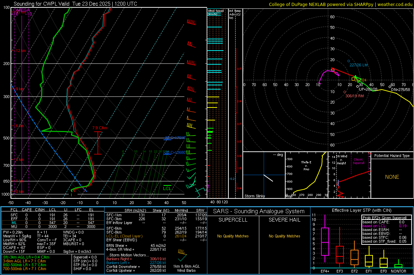414x275 pixels.
Task: Select the MU parcel row
Action: click(x=53, y=227)
